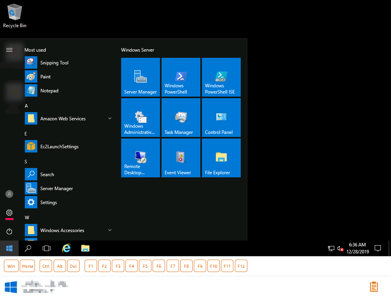Open the Task Manager tile
The image size is (391, 298).
coord(181,118)
